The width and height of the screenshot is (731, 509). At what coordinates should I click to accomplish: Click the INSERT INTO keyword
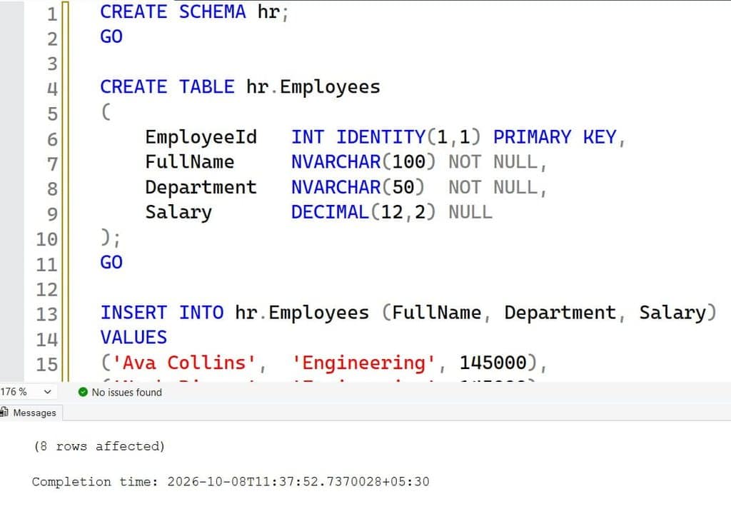[x=162, y=312]
